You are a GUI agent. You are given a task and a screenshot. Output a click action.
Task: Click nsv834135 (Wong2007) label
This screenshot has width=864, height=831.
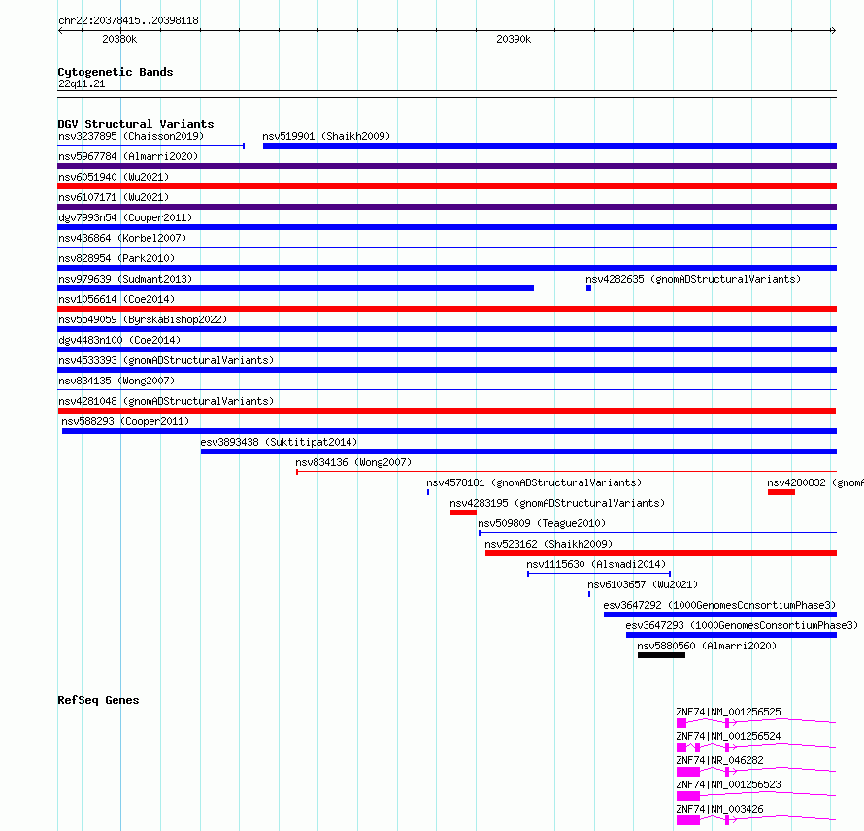[x=116, y=381]
